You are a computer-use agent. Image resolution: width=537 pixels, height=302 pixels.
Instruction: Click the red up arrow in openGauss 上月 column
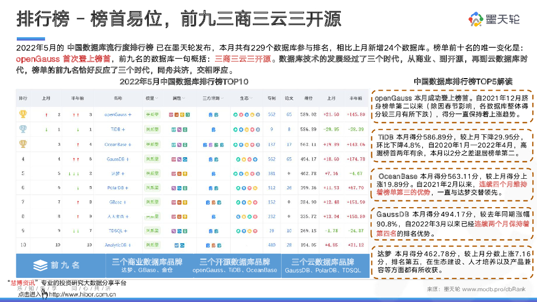pos(46,115)
